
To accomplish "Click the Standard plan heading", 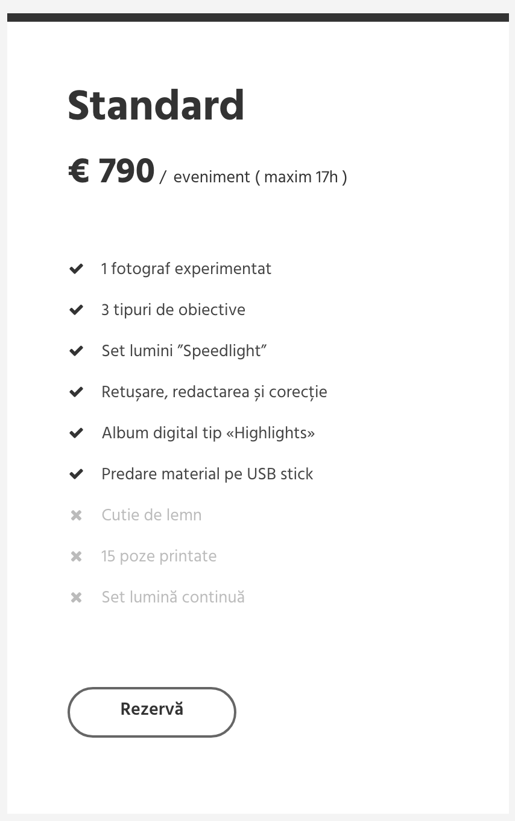I will 156,106.
